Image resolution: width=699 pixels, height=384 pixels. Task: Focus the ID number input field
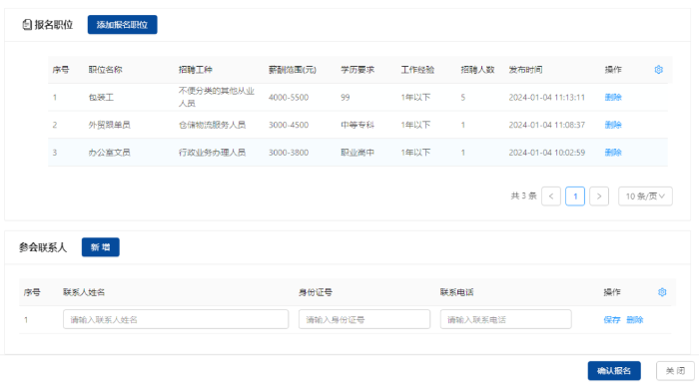(x=364, y=319)
